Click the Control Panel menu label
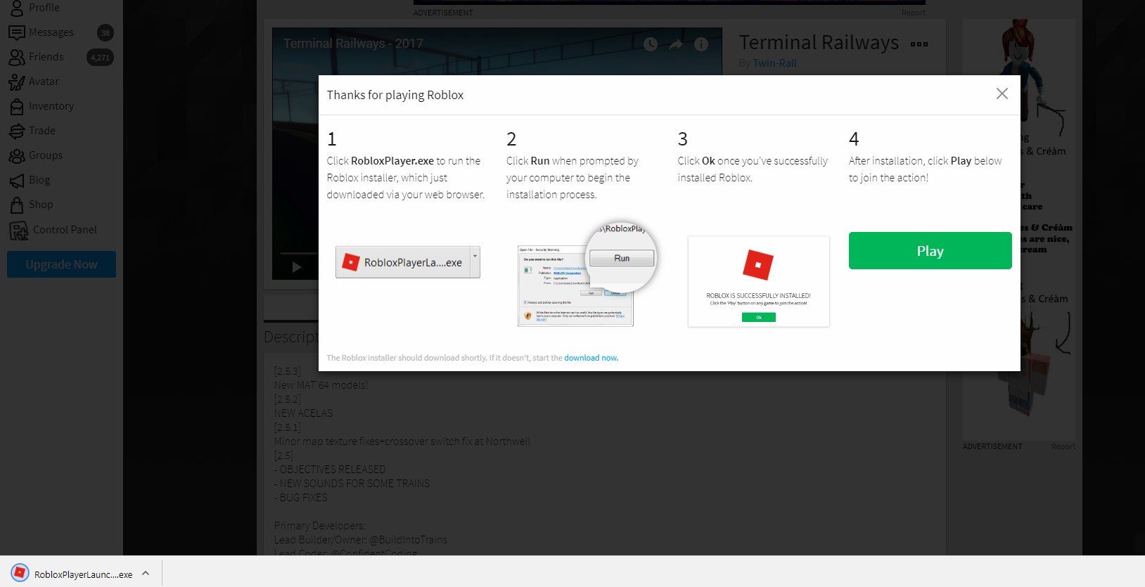The height and width of the screenshot is (587, 1145). [x=65, y=230]
